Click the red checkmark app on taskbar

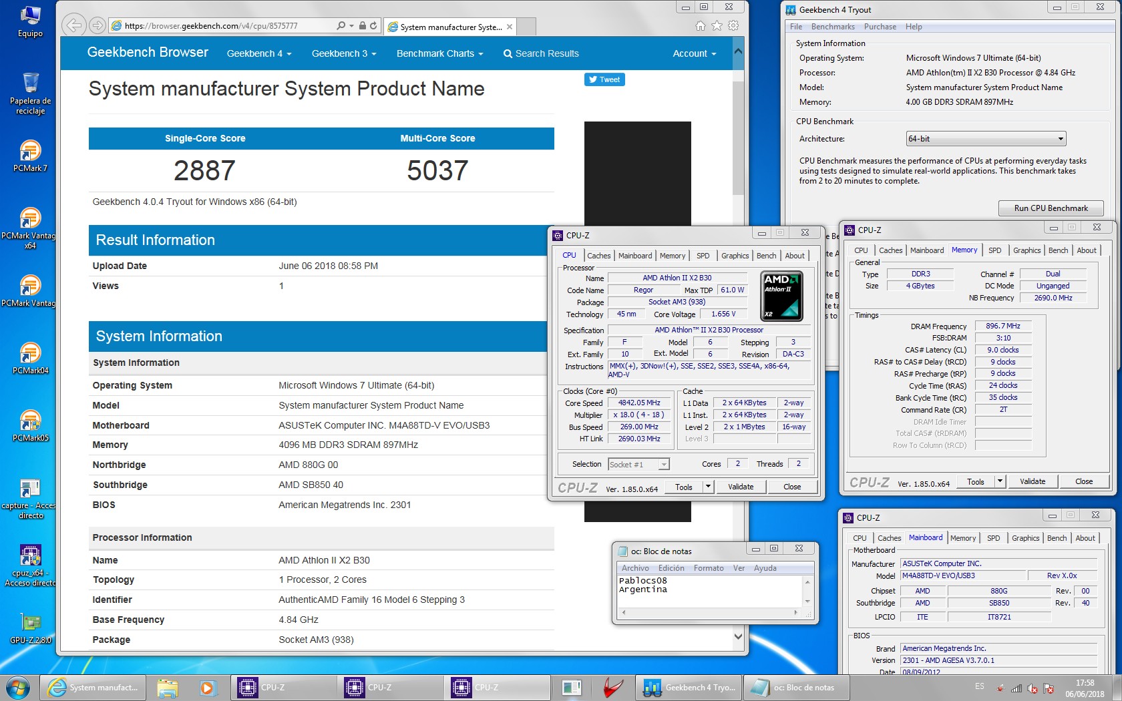click(612, 687)
